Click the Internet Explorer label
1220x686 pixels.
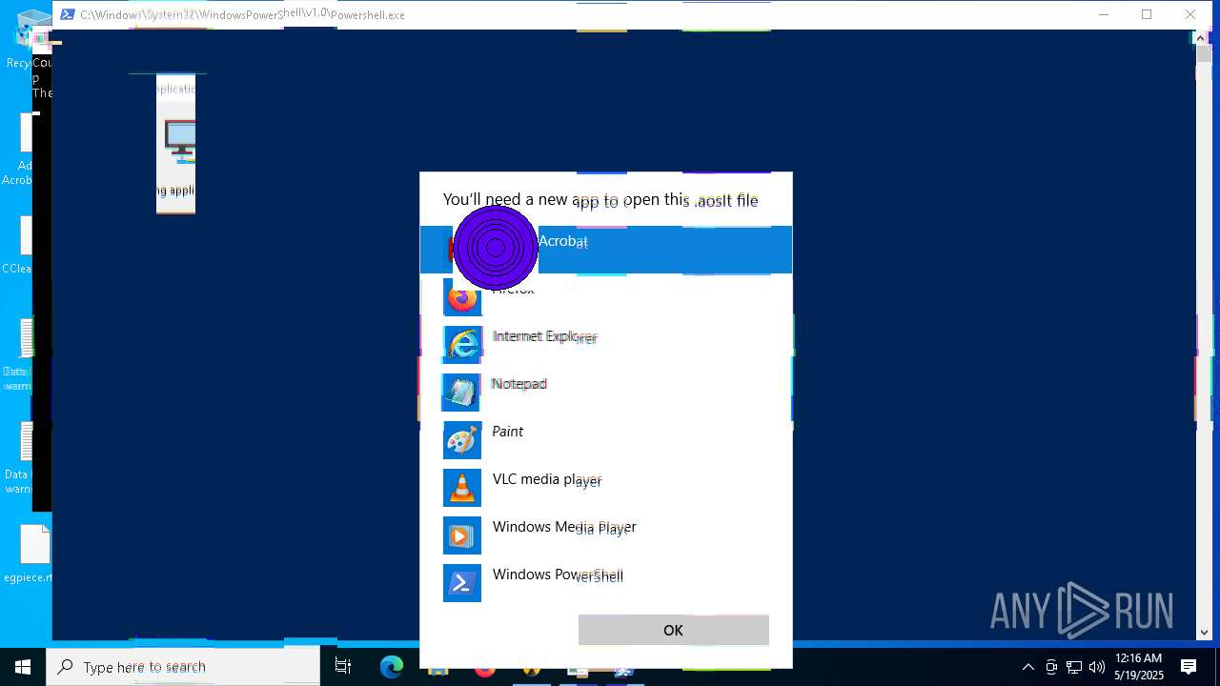click(545, 336)
